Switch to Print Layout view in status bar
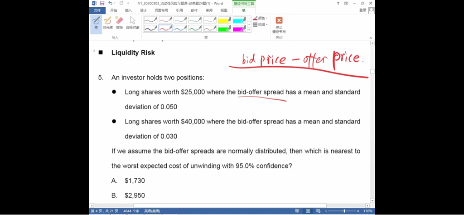This screenshot has height=215, width=464. click(x=309, y=211)
